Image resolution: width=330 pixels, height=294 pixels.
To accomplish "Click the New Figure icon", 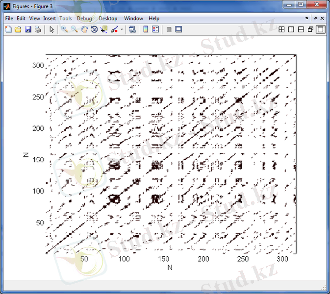I will tap(8, 29).
